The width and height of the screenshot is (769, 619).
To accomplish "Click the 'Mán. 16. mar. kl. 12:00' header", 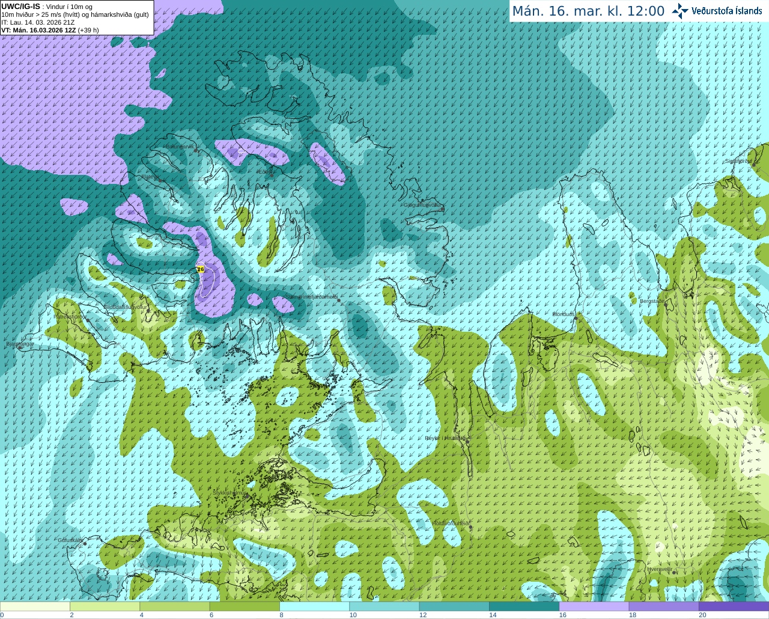I will (588, 11).
